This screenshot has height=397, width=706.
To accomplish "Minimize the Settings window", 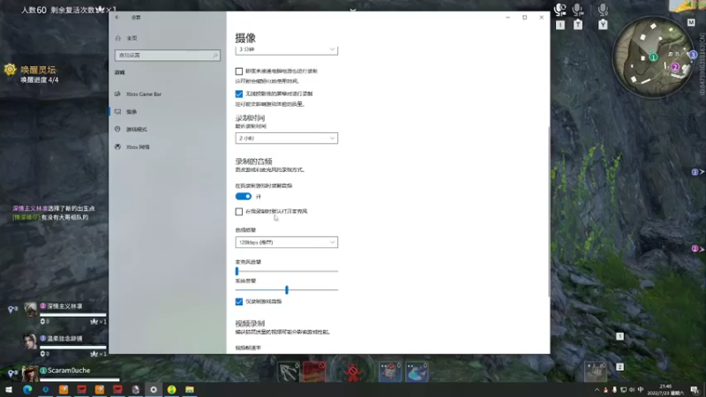I will click(x=507, y=18).
